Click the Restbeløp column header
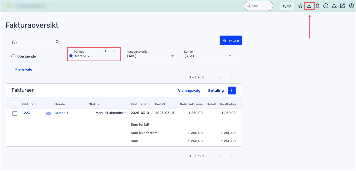This screenshot has width=356, height=171. [228, 104]
